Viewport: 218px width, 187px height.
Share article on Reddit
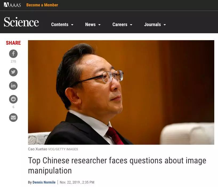(x=13, y=99)
